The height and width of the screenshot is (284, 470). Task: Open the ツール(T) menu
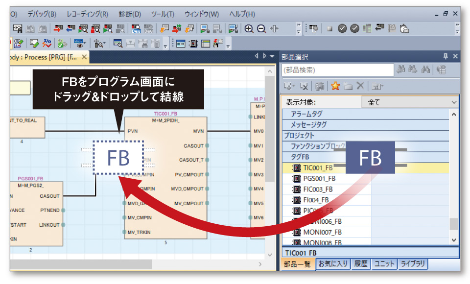click(162, 14)
